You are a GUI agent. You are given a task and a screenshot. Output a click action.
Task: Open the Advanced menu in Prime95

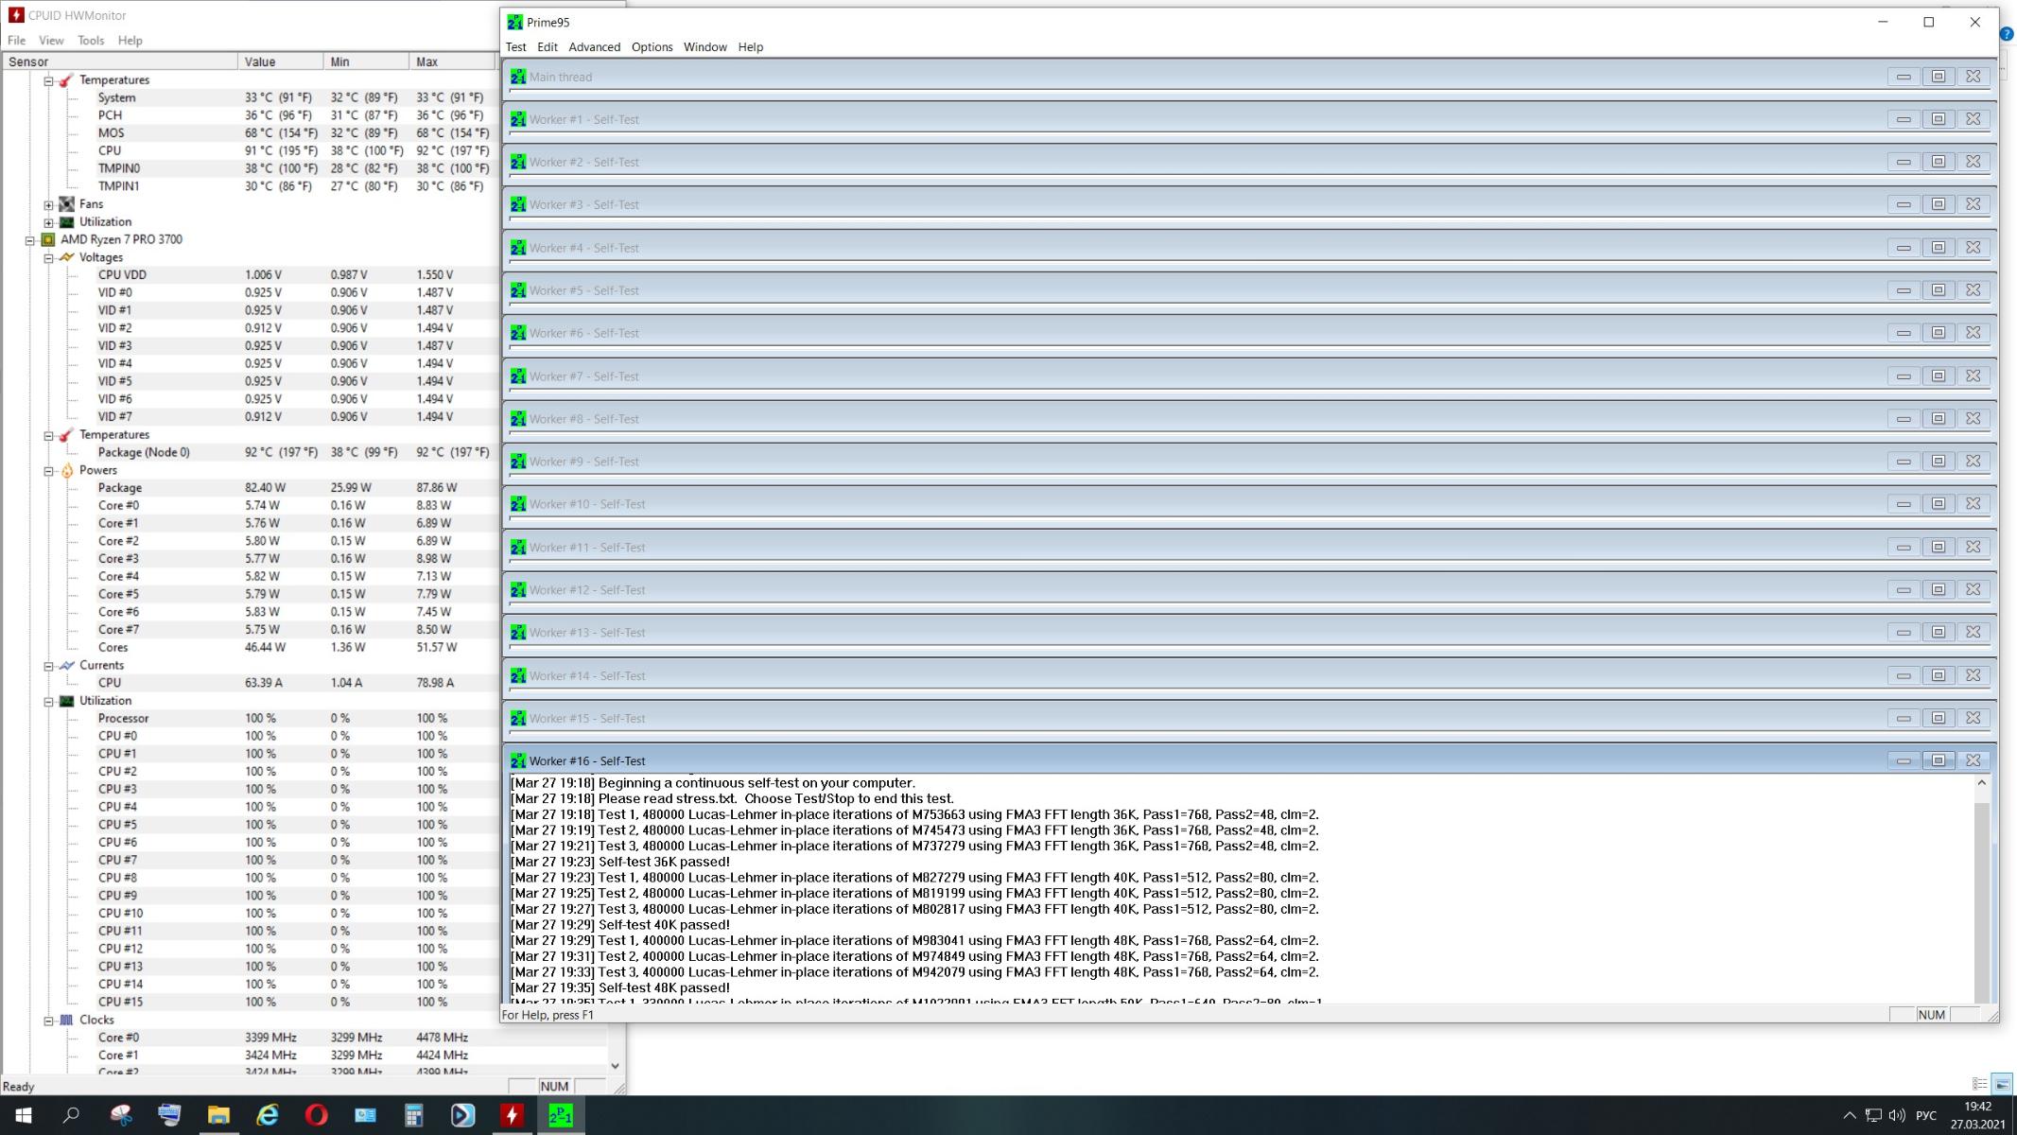click(x=594, y=46)
